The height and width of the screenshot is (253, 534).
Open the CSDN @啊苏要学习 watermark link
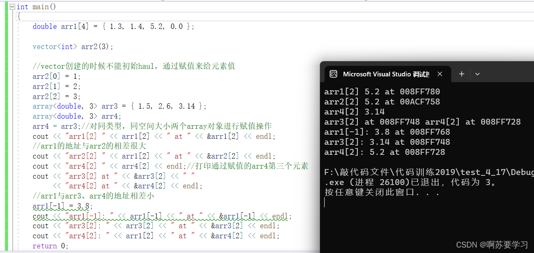point(491,245)
